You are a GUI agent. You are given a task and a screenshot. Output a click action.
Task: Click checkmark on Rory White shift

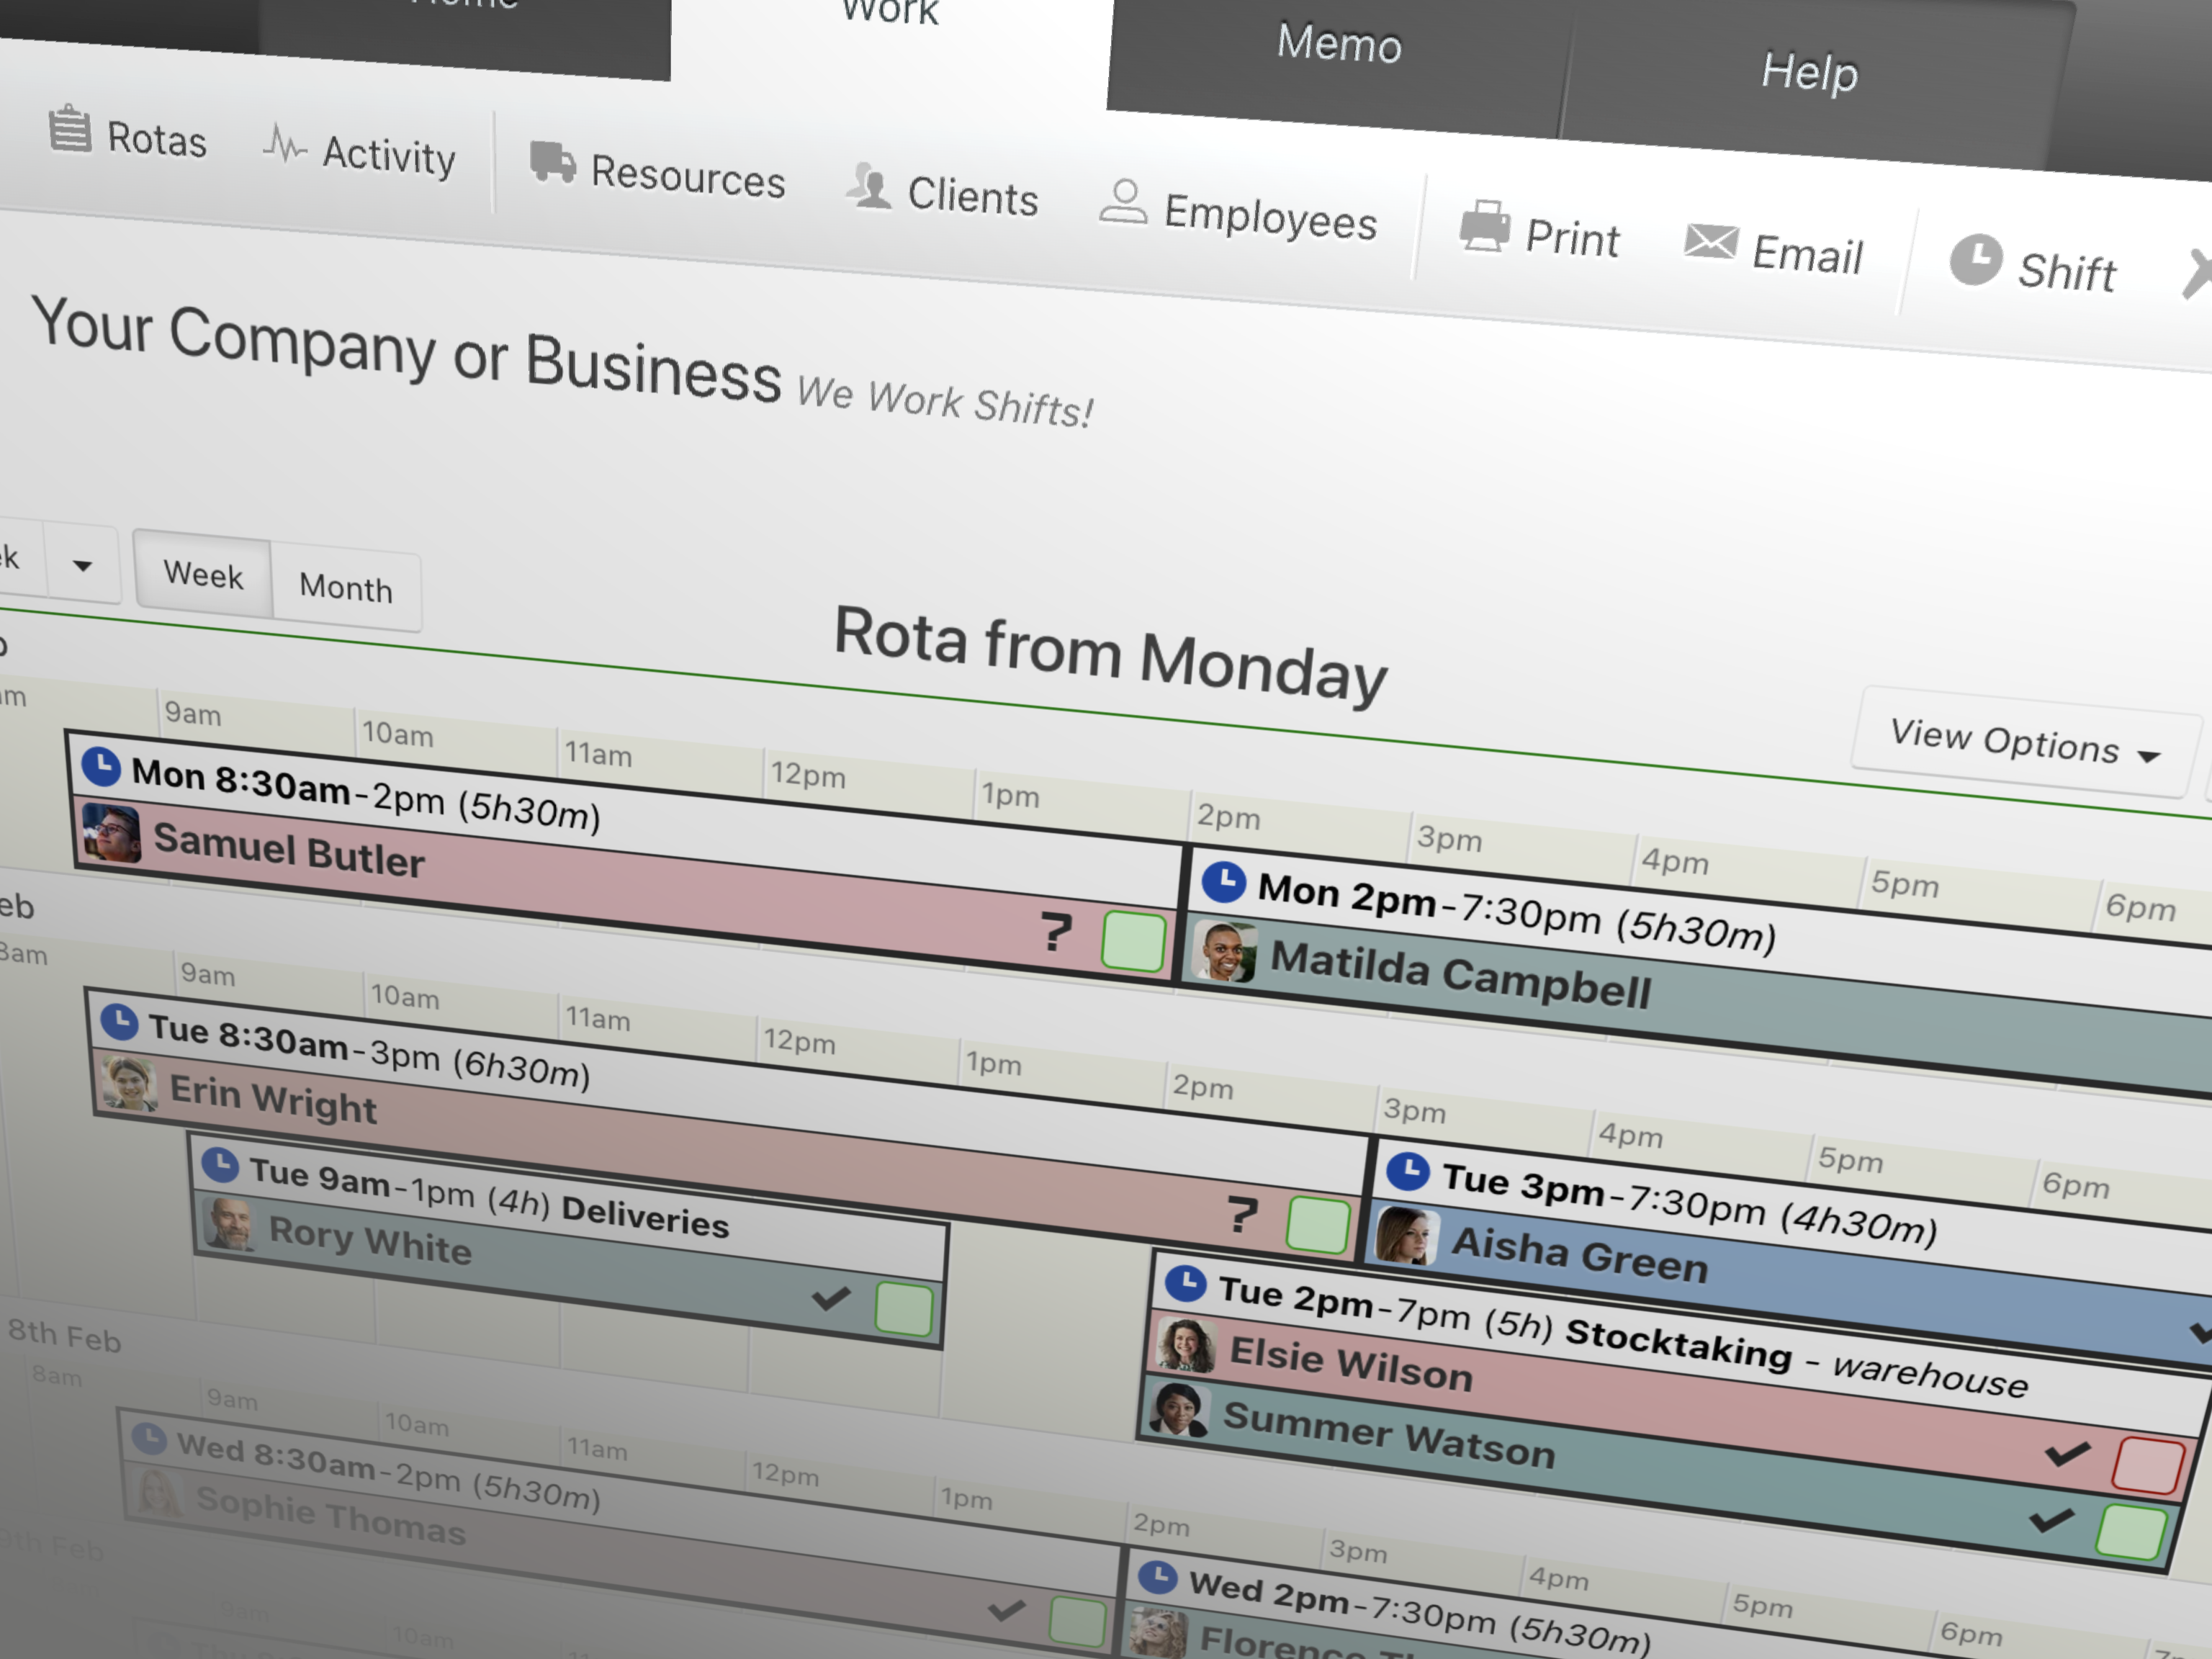pos(831,1298)
